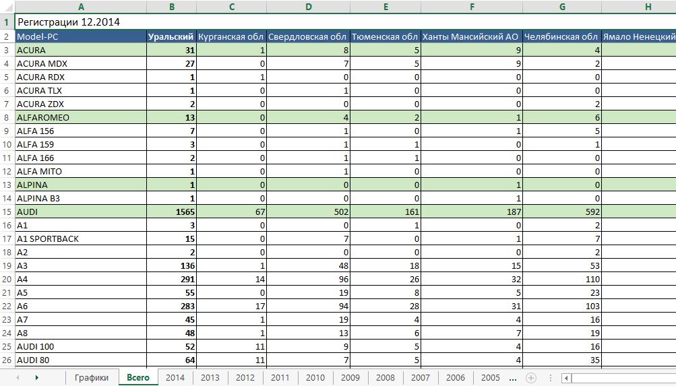Select row 8 header
This screenshot has width=676, height=386.
click(x=7, y=117)
